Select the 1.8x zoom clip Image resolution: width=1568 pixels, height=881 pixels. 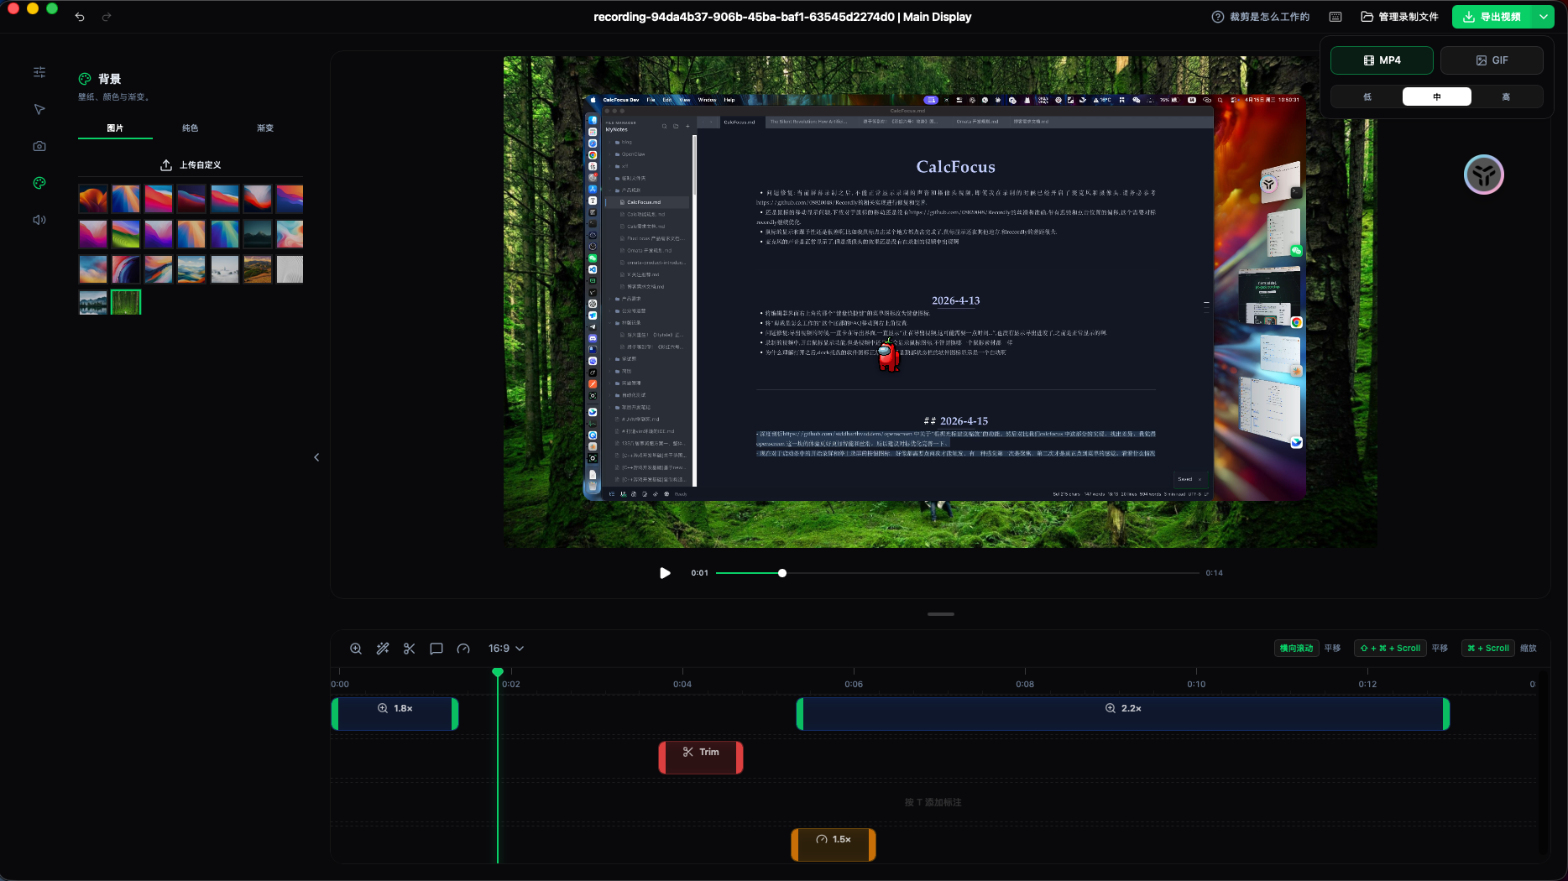click(395, 714)
